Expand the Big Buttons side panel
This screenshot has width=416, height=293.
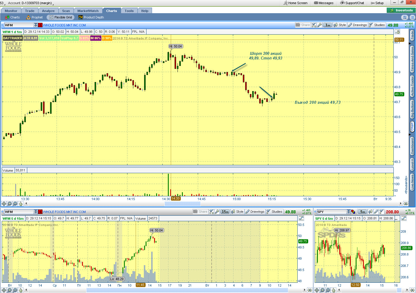coord(412,109)
